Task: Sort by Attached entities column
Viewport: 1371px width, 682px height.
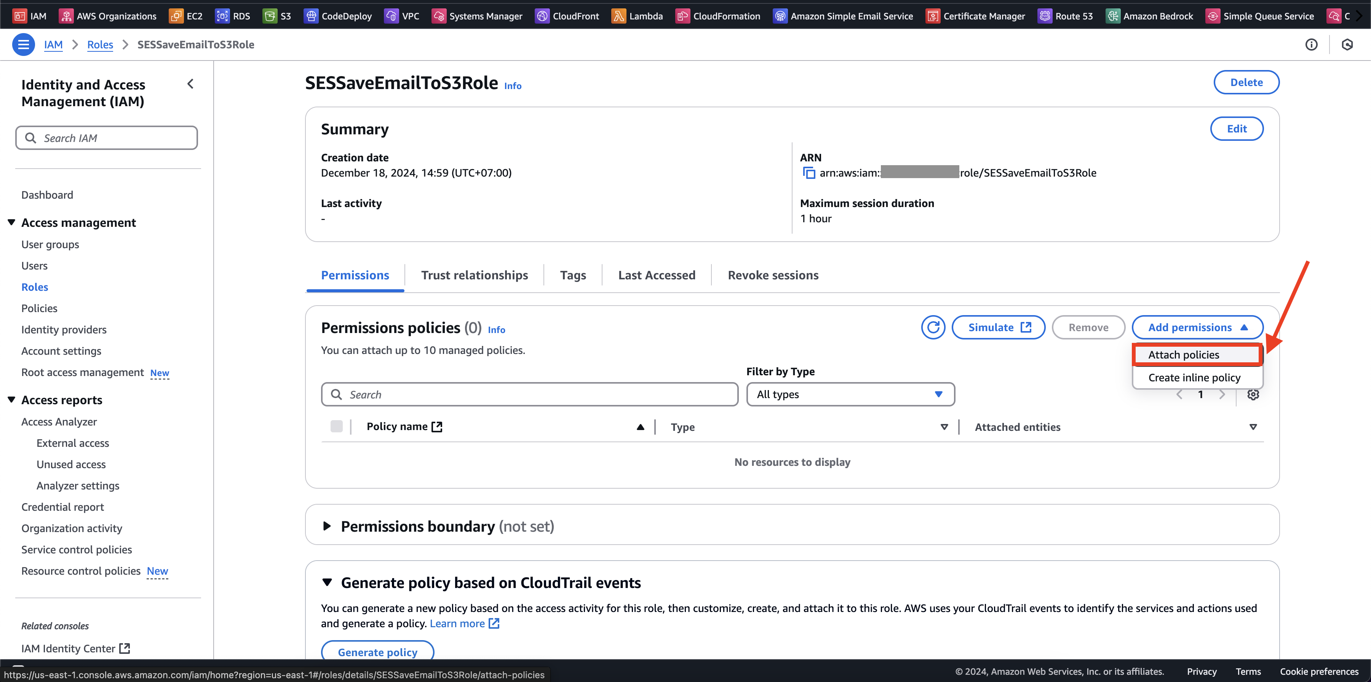Action: (1253, 427)
